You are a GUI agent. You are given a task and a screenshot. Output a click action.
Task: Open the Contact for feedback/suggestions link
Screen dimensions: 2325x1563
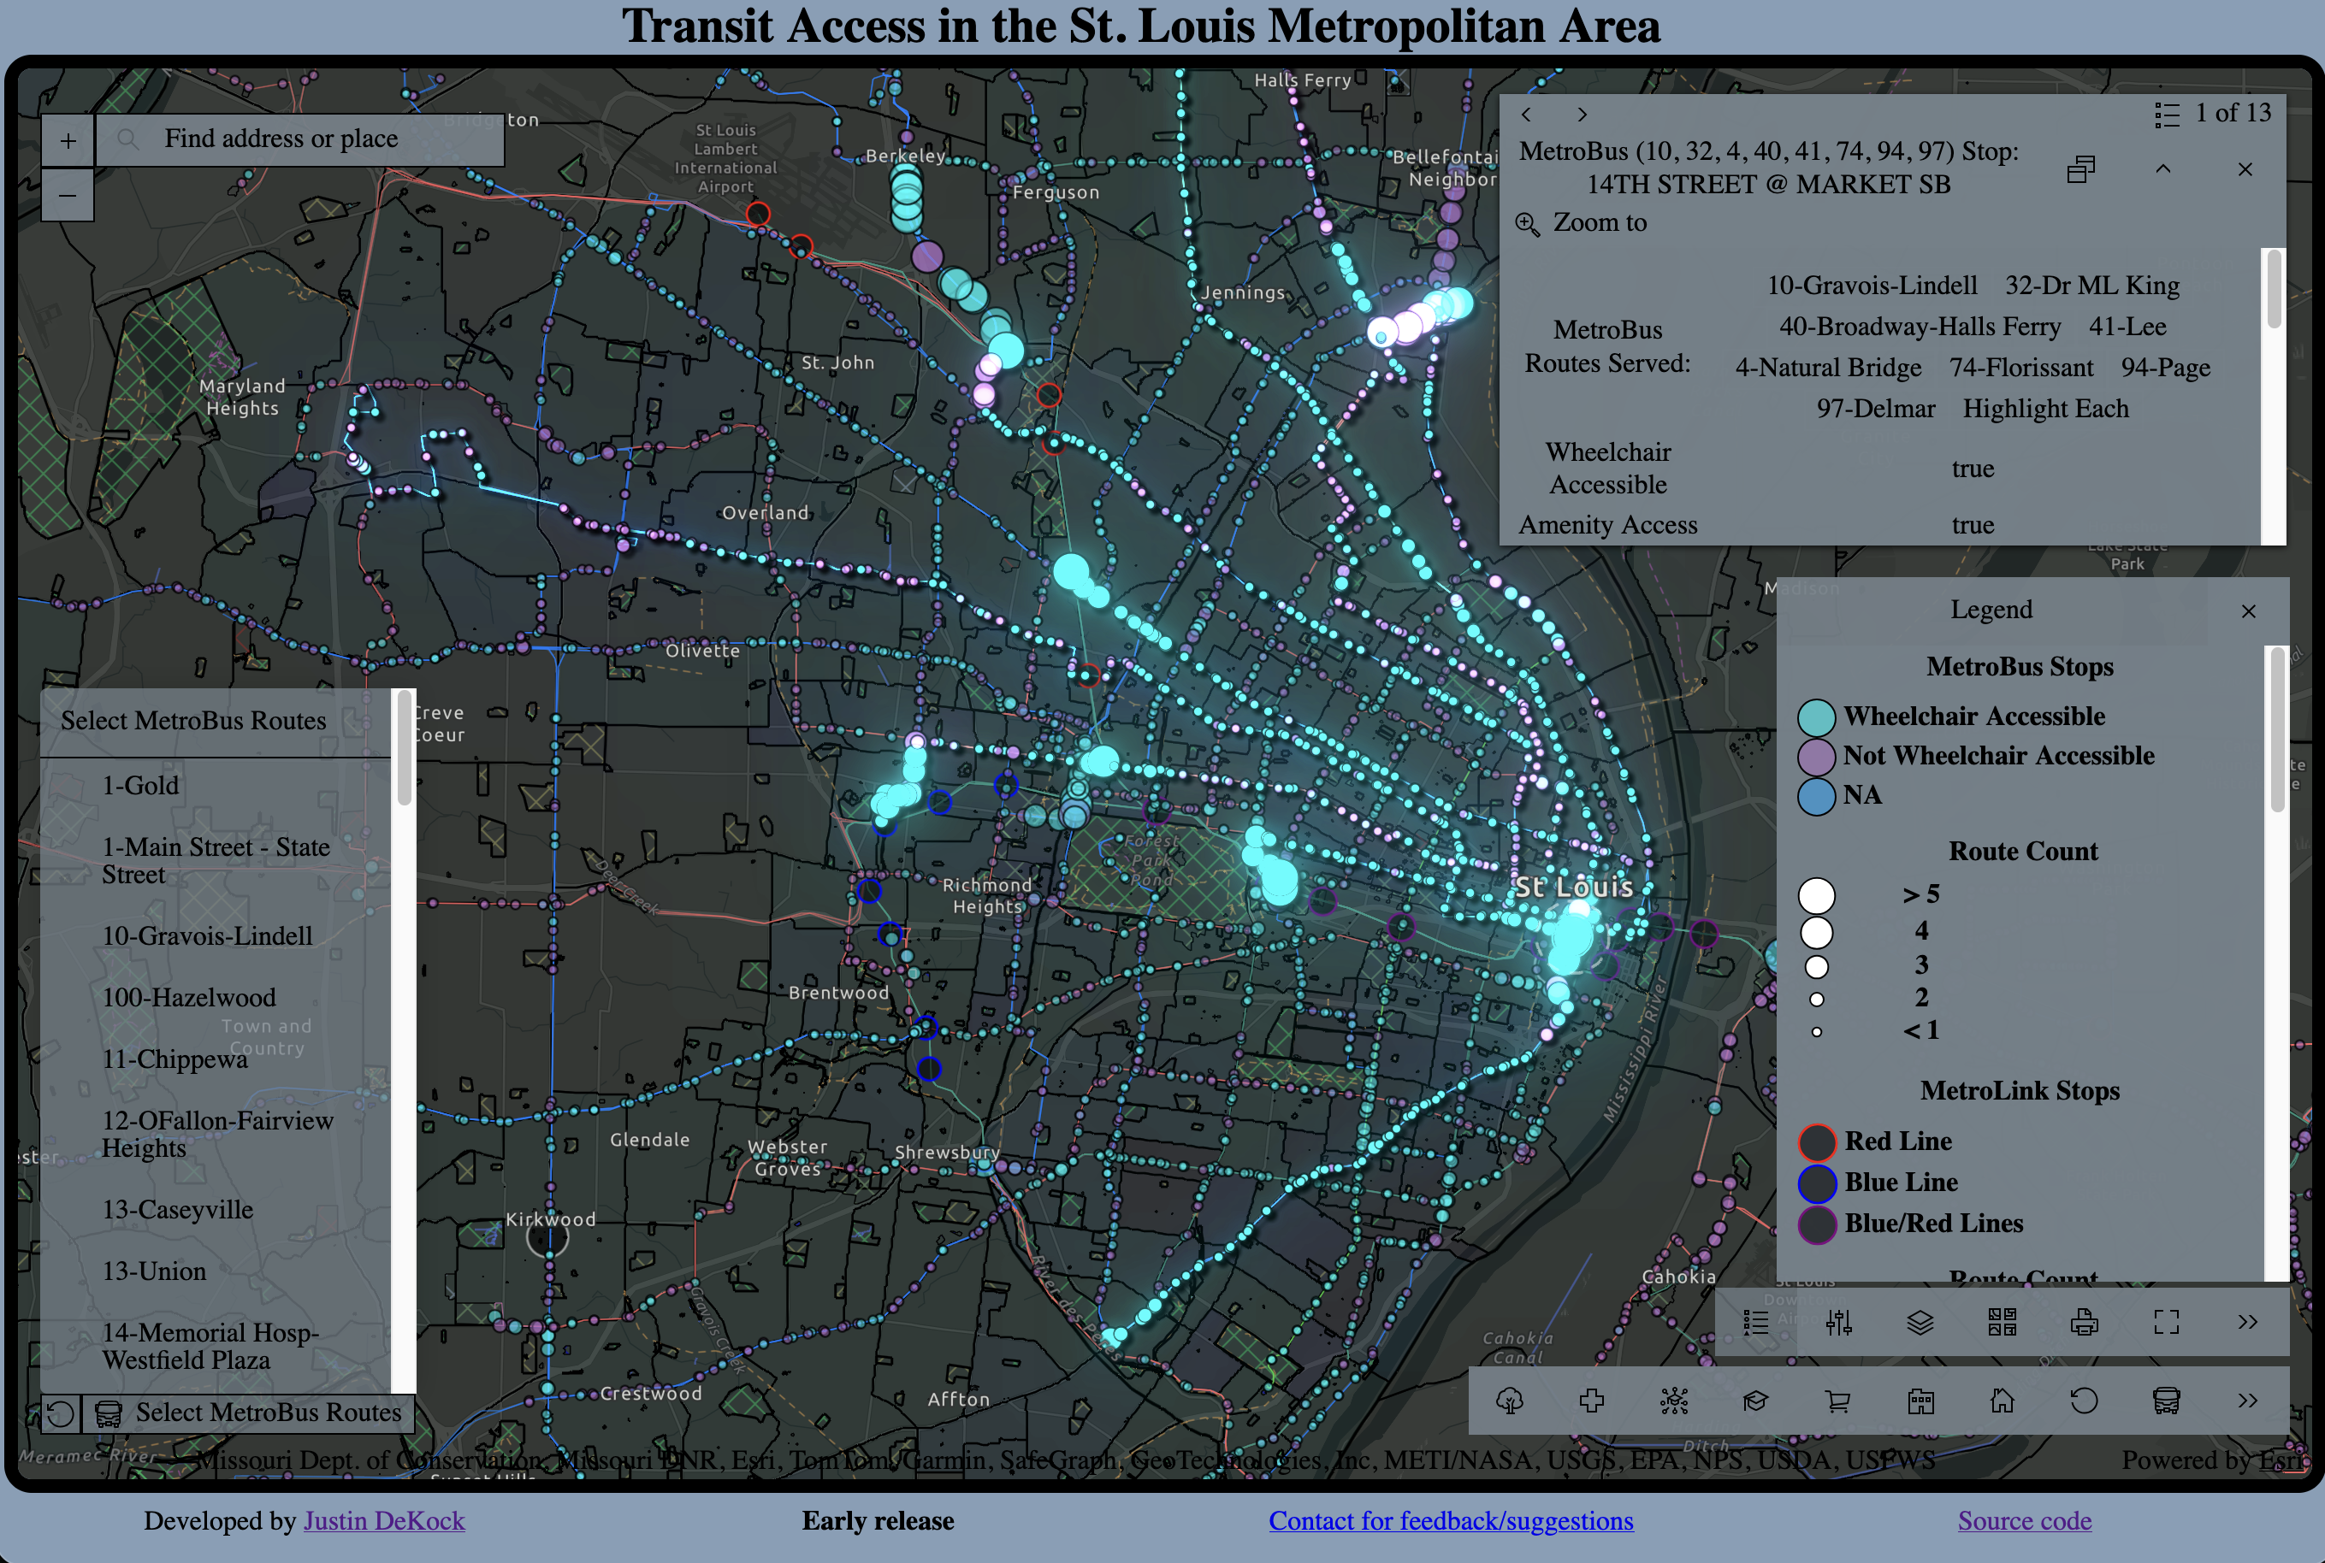pos(1451,1520)
